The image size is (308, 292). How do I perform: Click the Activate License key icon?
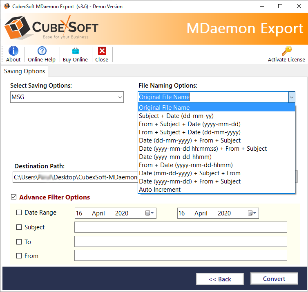[286, 51]
